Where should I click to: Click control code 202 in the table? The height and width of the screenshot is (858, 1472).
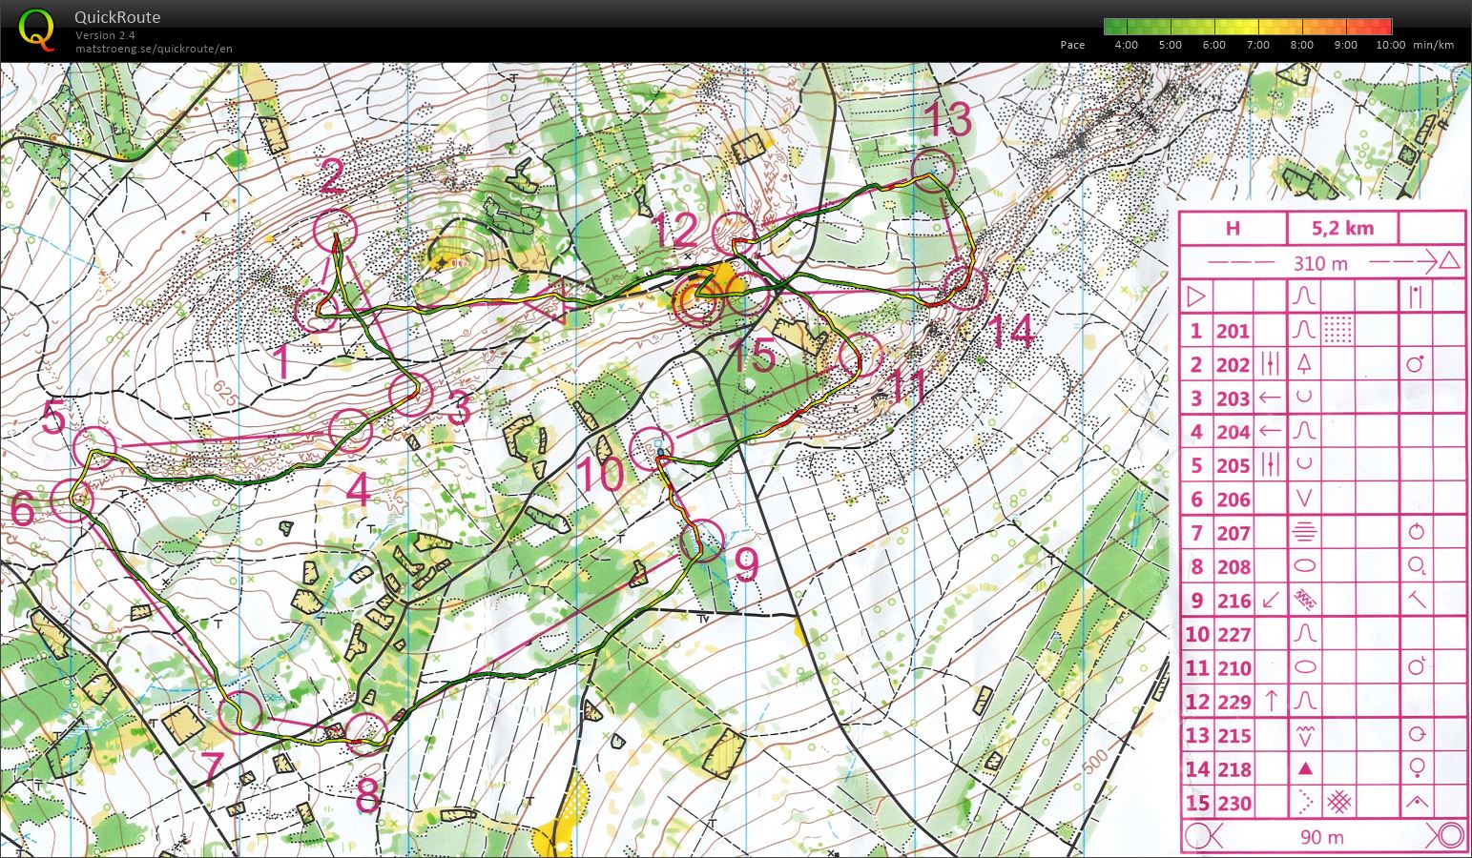1233,364
